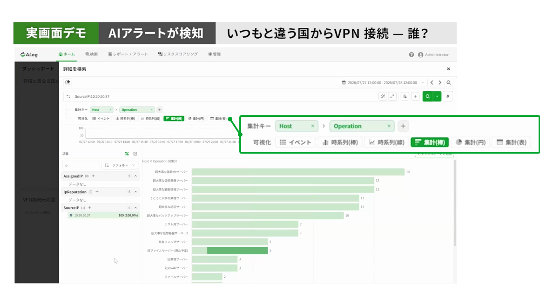Screen dimensions: 540x304
Task: Click the 社内wikiサーバー label
Action: coord(176,268)
